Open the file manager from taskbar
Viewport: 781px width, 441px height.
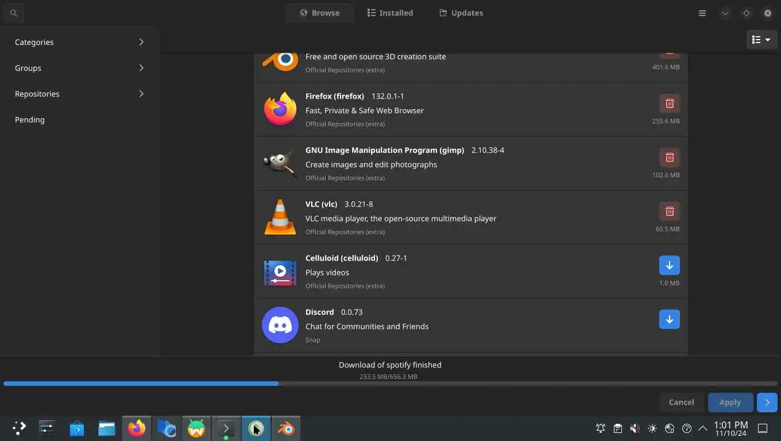point(107,428)
